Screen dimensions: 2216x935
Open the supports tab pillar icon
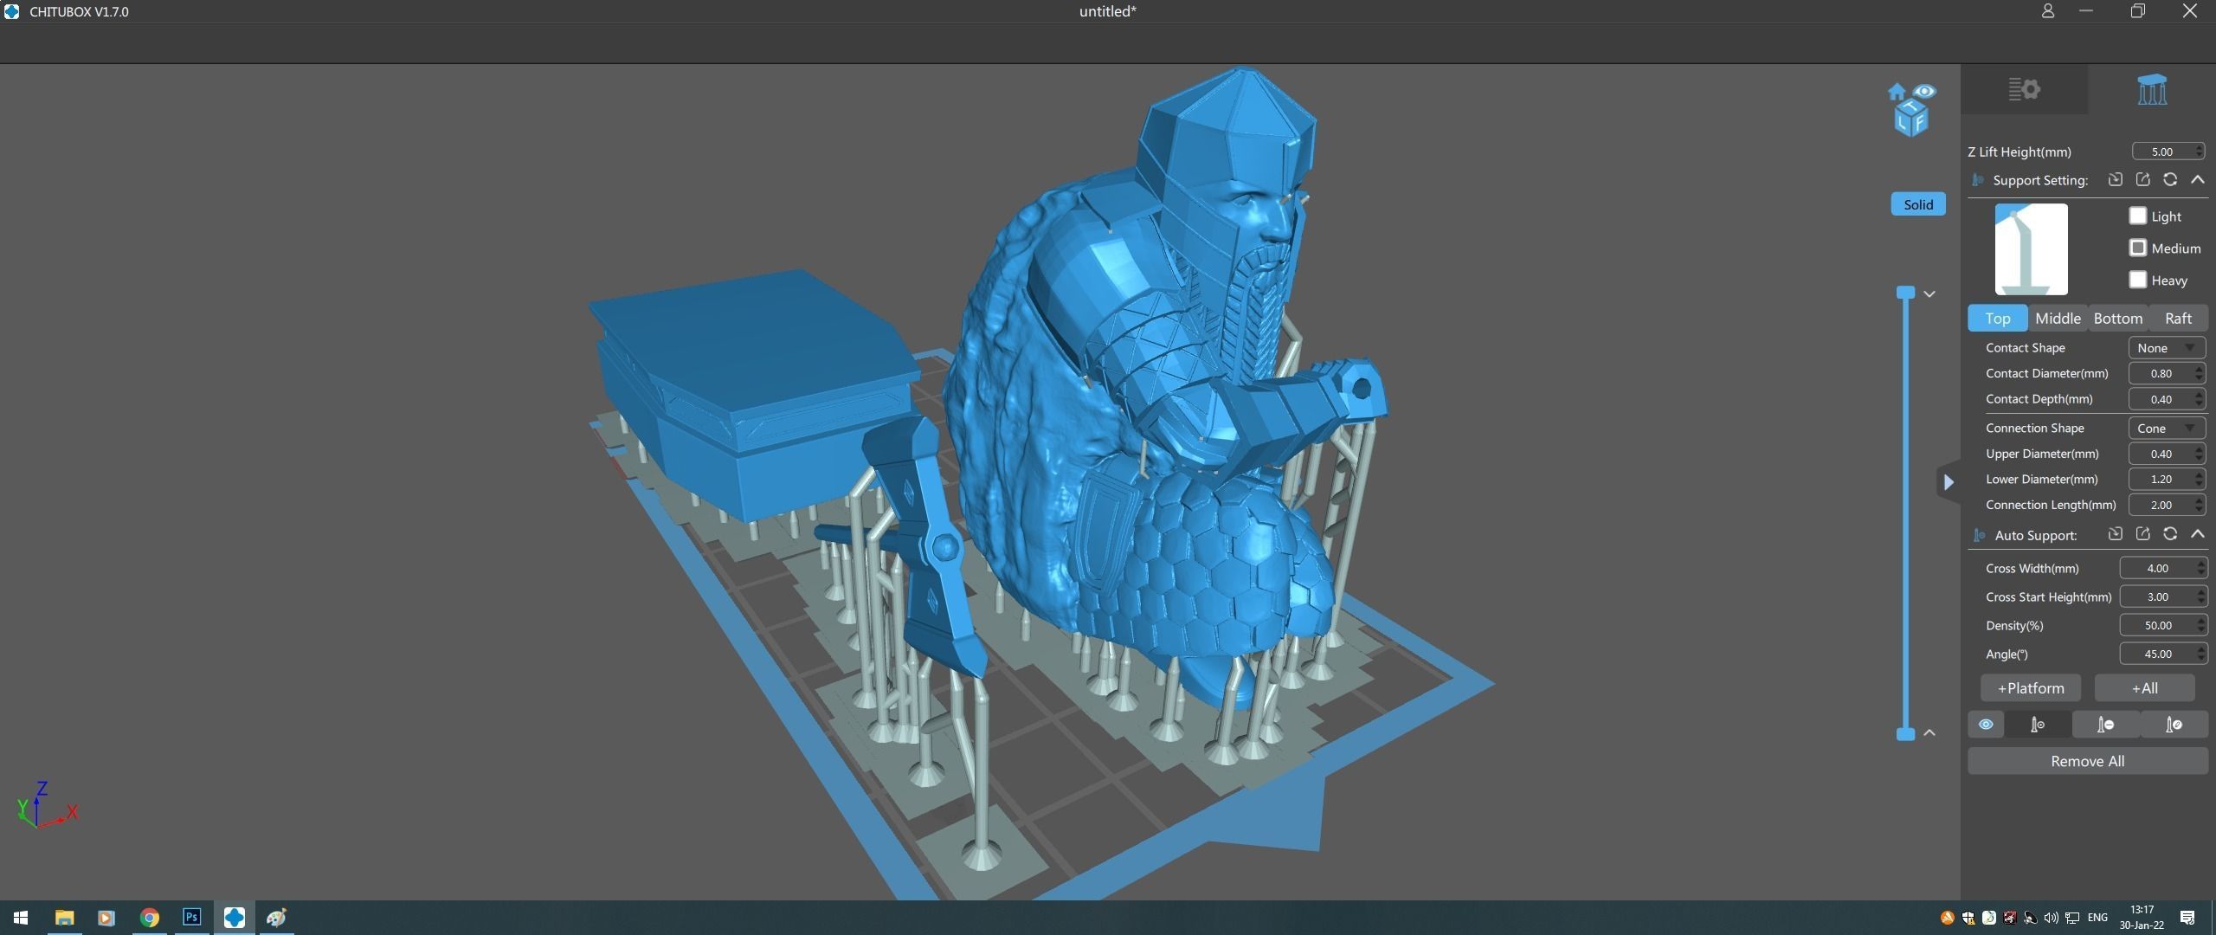coord(2151,89)
